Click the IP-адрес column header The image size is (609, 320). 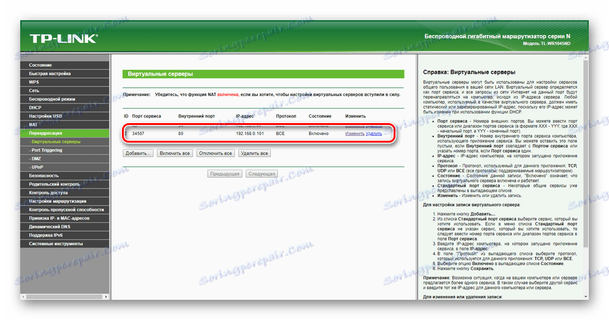coord(244,116)
